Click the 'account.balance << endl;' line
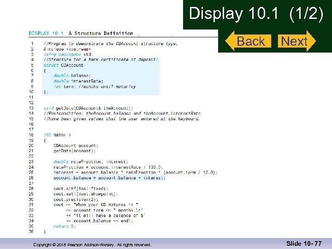Screen dimensions: 332x249 (100, 221)
